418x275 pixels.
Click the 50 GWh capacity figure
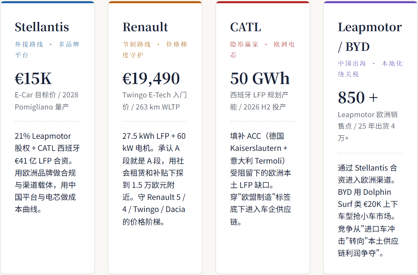260,78
